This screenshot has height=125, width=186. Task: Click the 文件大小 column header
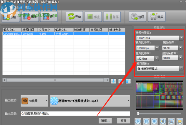(x=46, y=30)
